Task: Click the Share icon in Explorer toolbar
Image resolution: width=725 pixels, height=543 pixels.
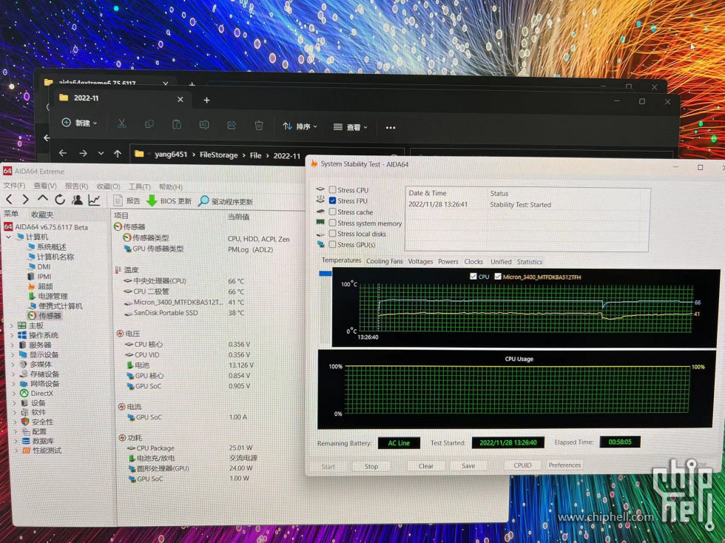Action: point(232,125)
